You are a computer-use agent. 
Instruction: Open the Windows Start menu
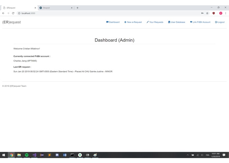(4, 155)
